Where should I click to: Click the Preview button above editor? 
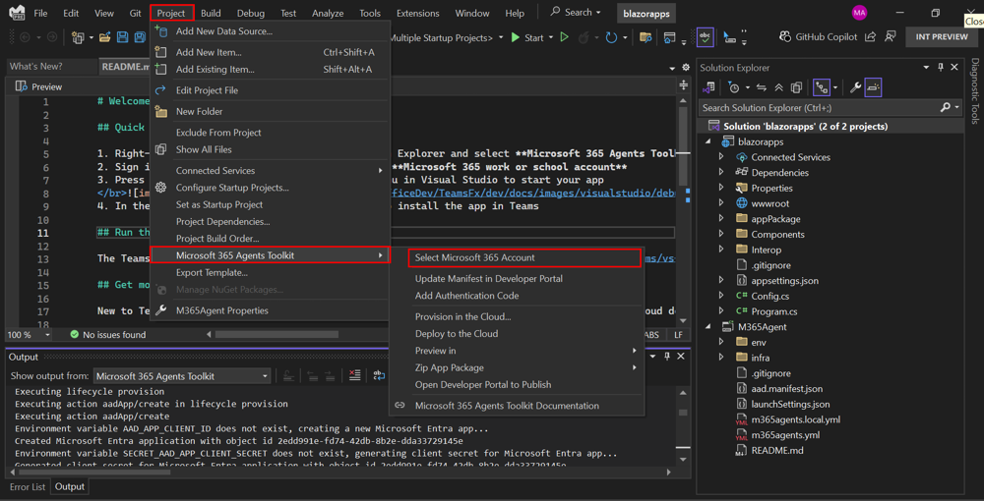coord(39,87)
